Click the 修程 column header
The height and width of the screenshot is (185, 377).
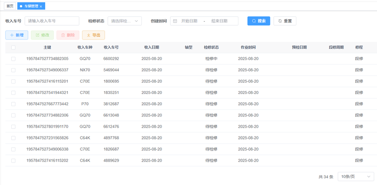(359, 47)
